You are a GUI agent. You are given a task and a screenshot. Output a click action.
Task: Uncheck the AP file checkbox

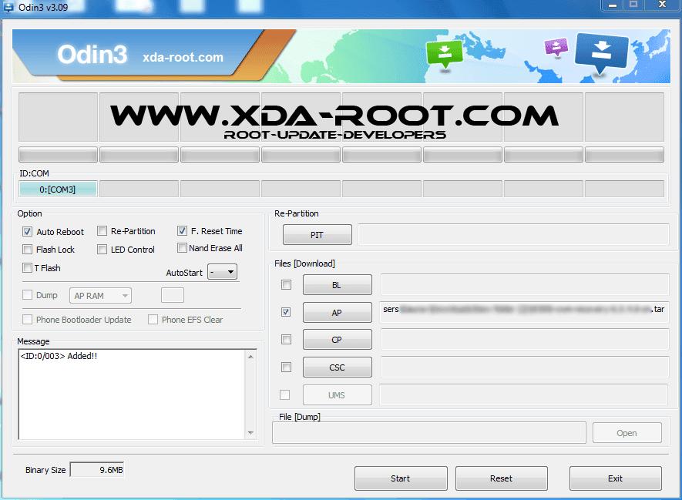[x=286, y=312]
